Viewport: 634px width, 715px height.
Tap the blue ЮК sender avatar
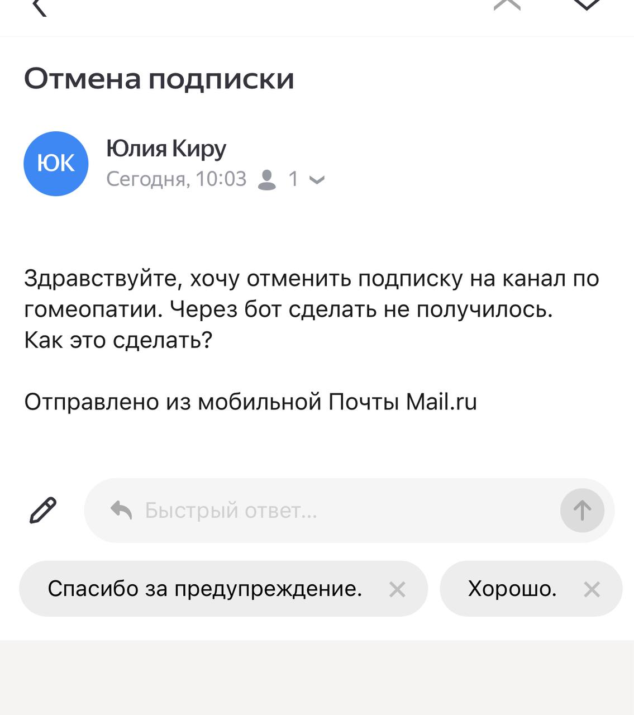56,164
